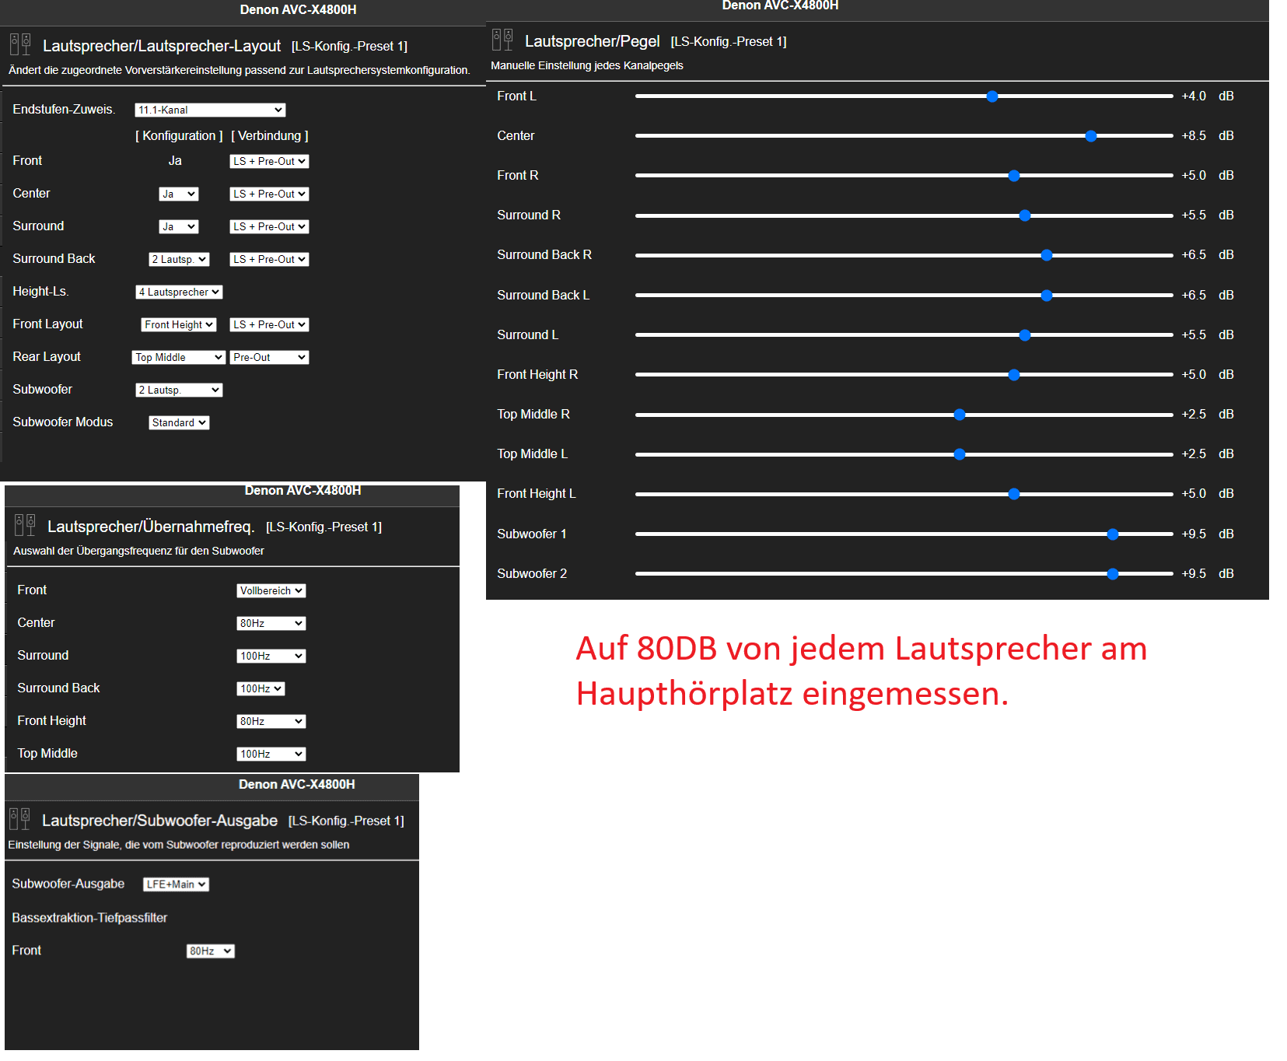Click the Subwoofer 1 level slider

[904, 534]
